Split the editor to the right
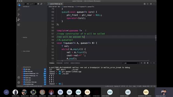The height and width of the screenshot is (97, 173). pyautogui.click(x=151, y=4)
